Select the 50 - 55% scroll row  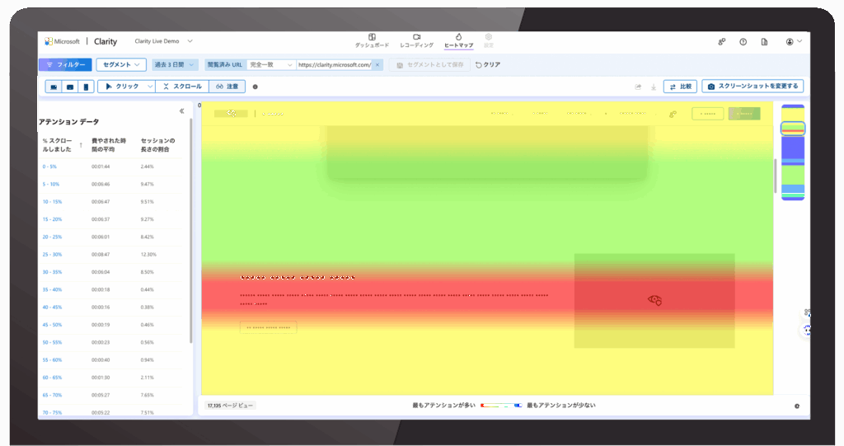pos(111,343)
